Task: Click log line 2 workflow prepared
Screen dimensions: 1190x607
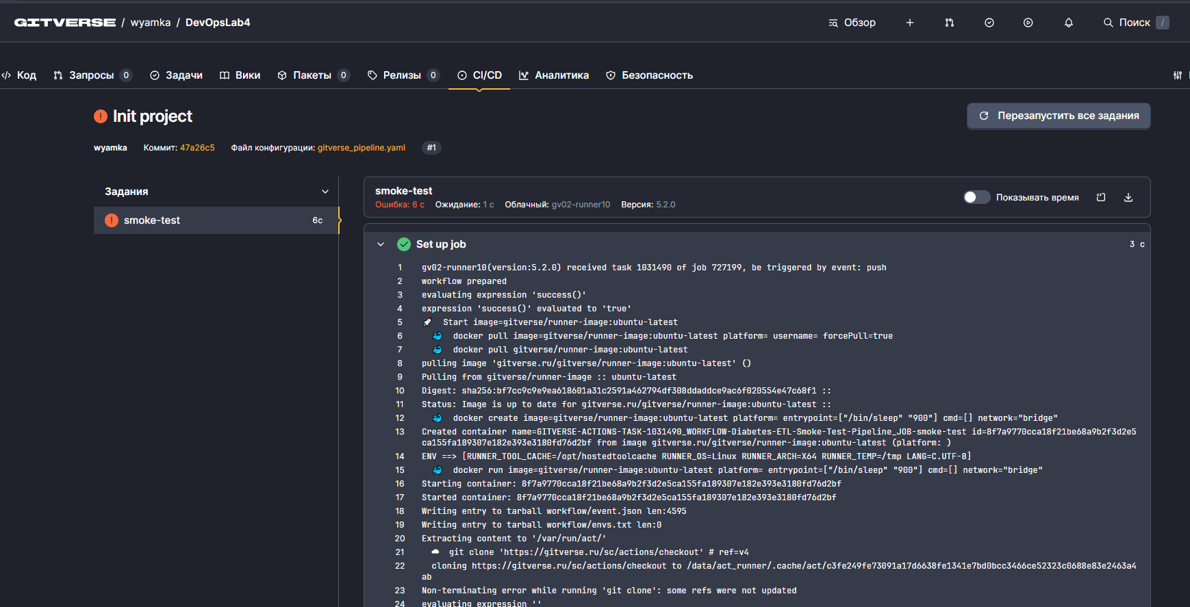Action: tap(464, 281)
